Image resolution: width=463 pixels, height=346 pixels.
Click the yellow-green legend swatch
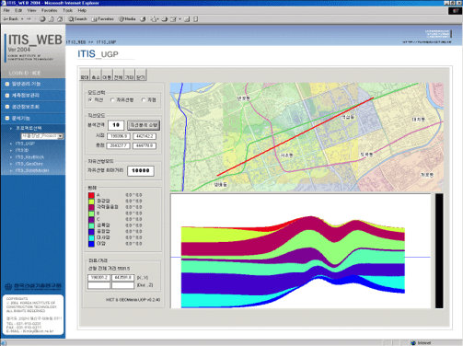click(91, 202)
